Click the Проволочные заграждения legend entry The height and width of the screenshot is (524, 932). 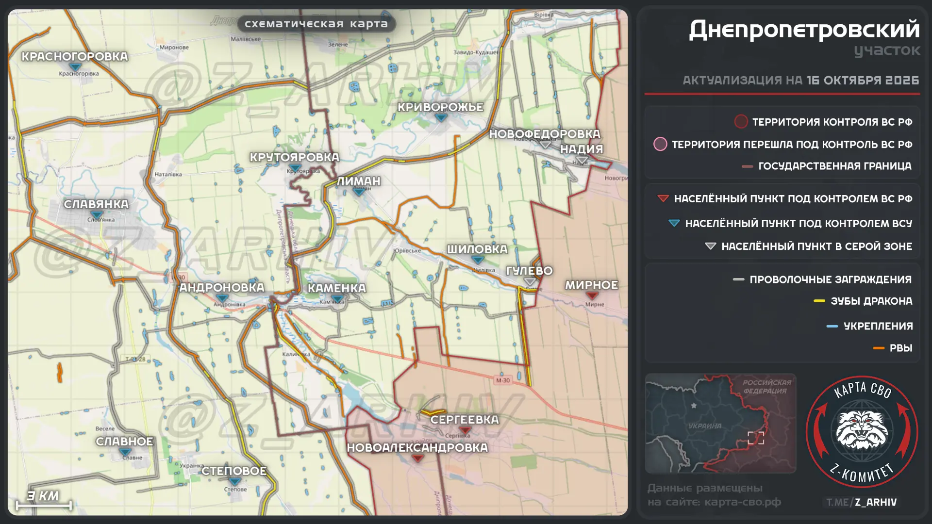point(822,279)
